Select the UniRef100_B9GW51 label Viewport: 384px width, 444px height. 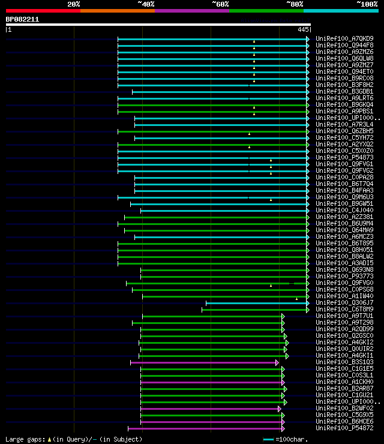[x=344, y=203]
